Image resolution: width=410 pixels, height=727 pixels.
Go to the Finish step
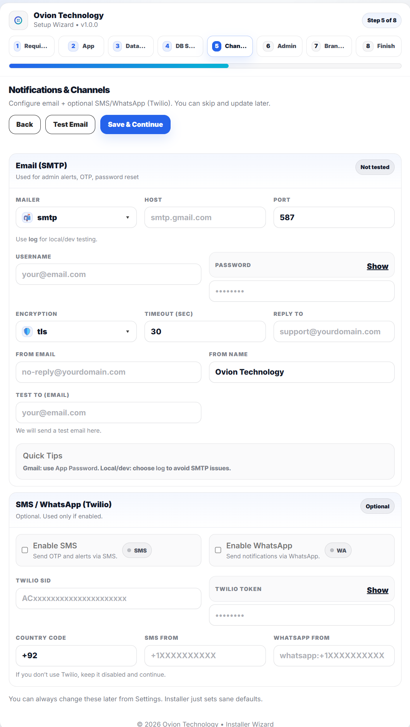(x=378, y=46)
